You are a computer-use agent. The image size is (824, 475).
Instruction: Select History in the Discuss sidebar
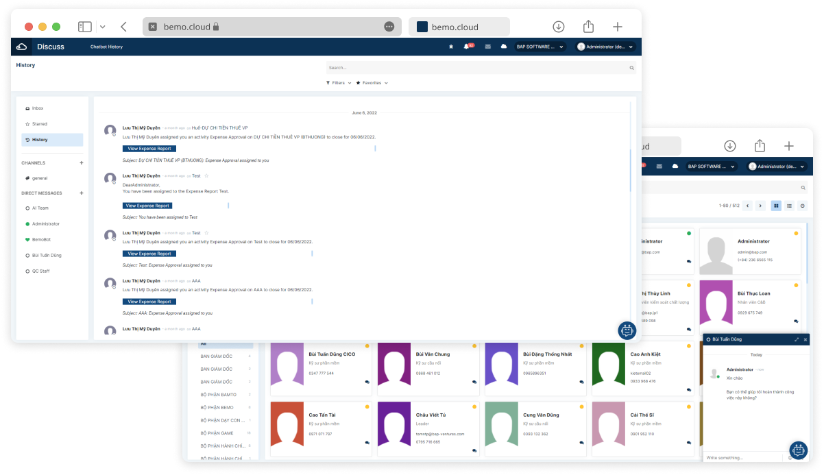coord(52,140)
